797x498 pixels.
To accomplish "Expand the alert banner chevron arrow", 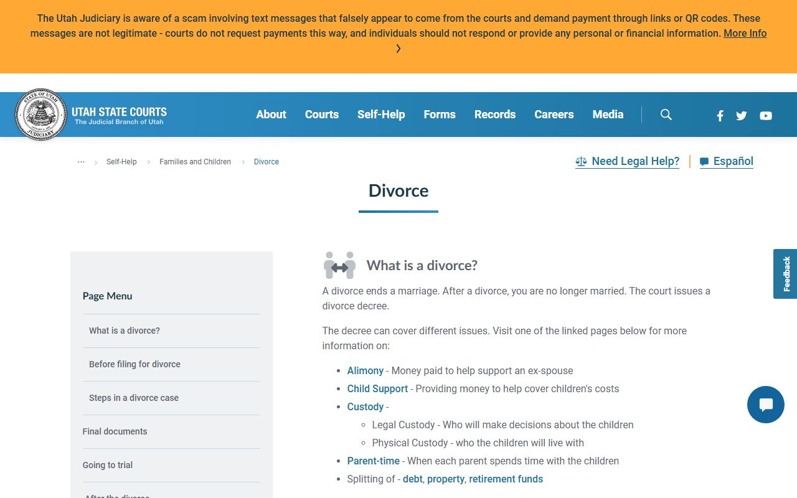I will pyautogui.click(x=398, y=49).
